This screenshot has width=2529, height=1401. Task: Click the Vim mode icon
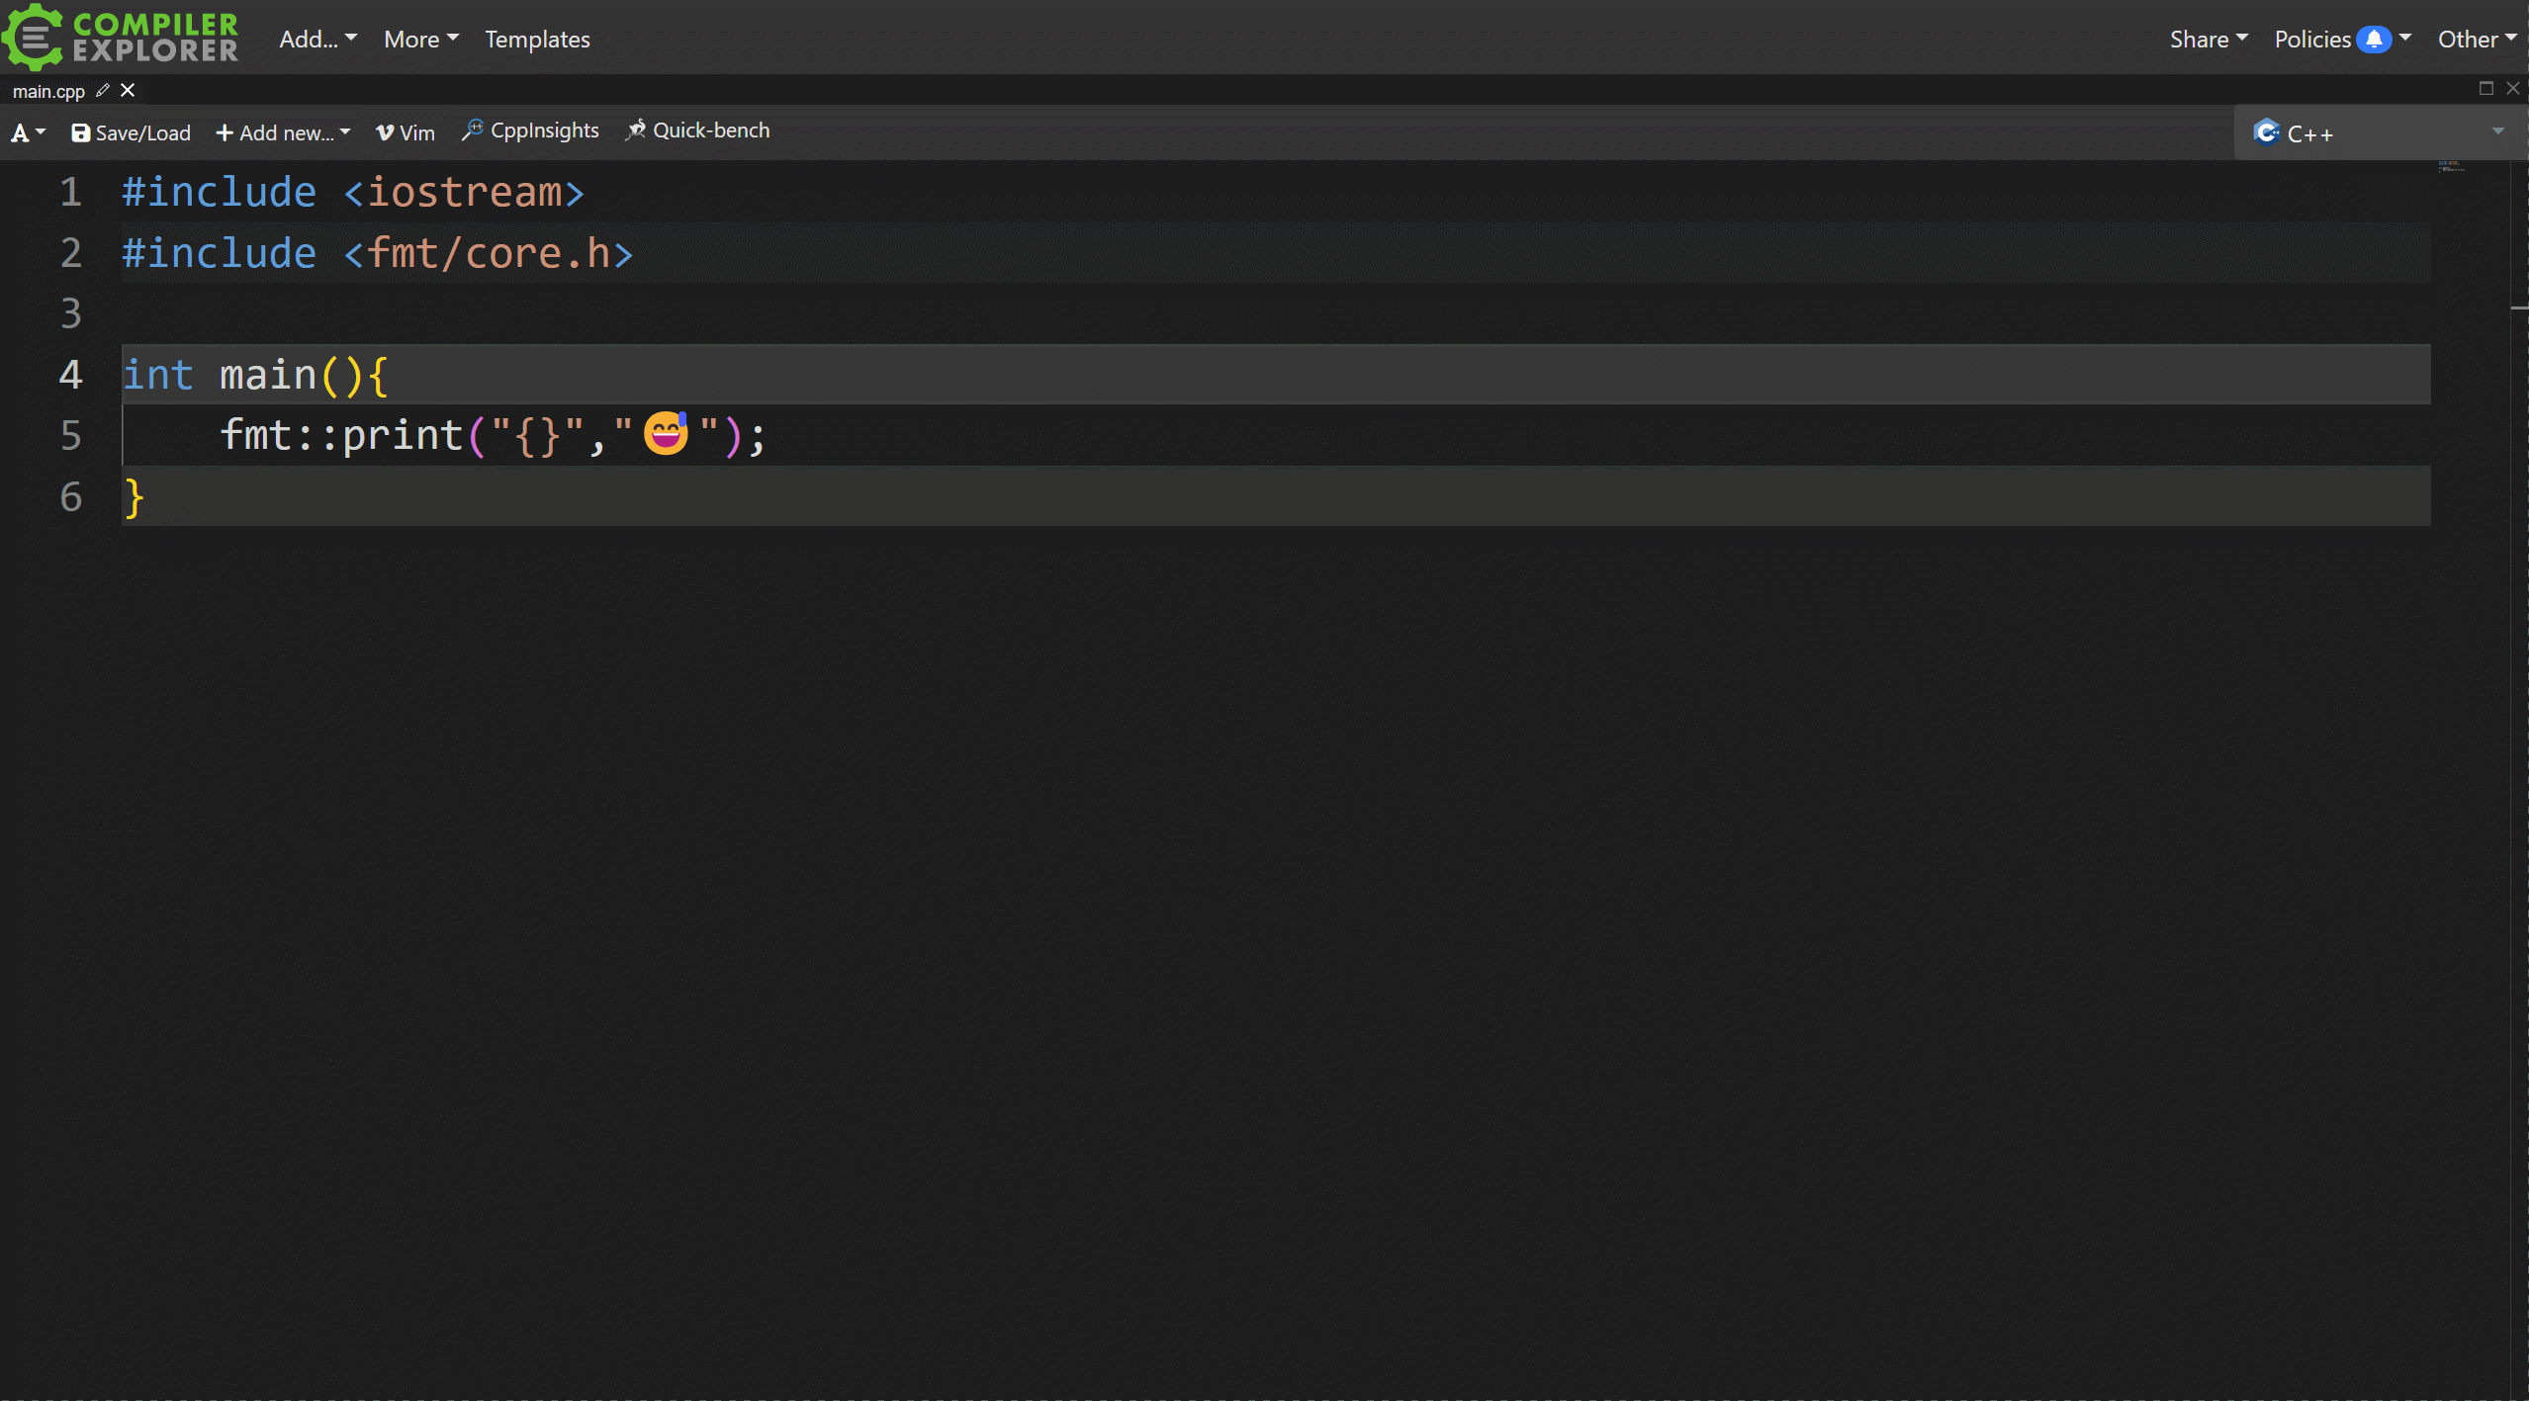tap(383, 131)
